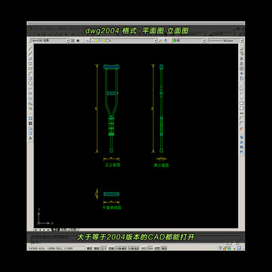Image resolution: width=272 pixels, height=272 pixels.
Task: Switch to the first layout tab
Action: coord(64,230)
